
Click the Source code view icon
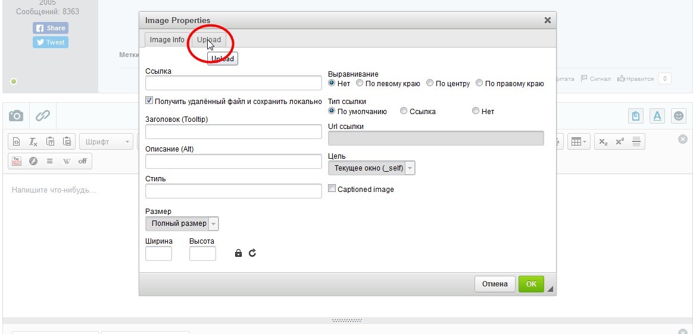coord(17,142)
